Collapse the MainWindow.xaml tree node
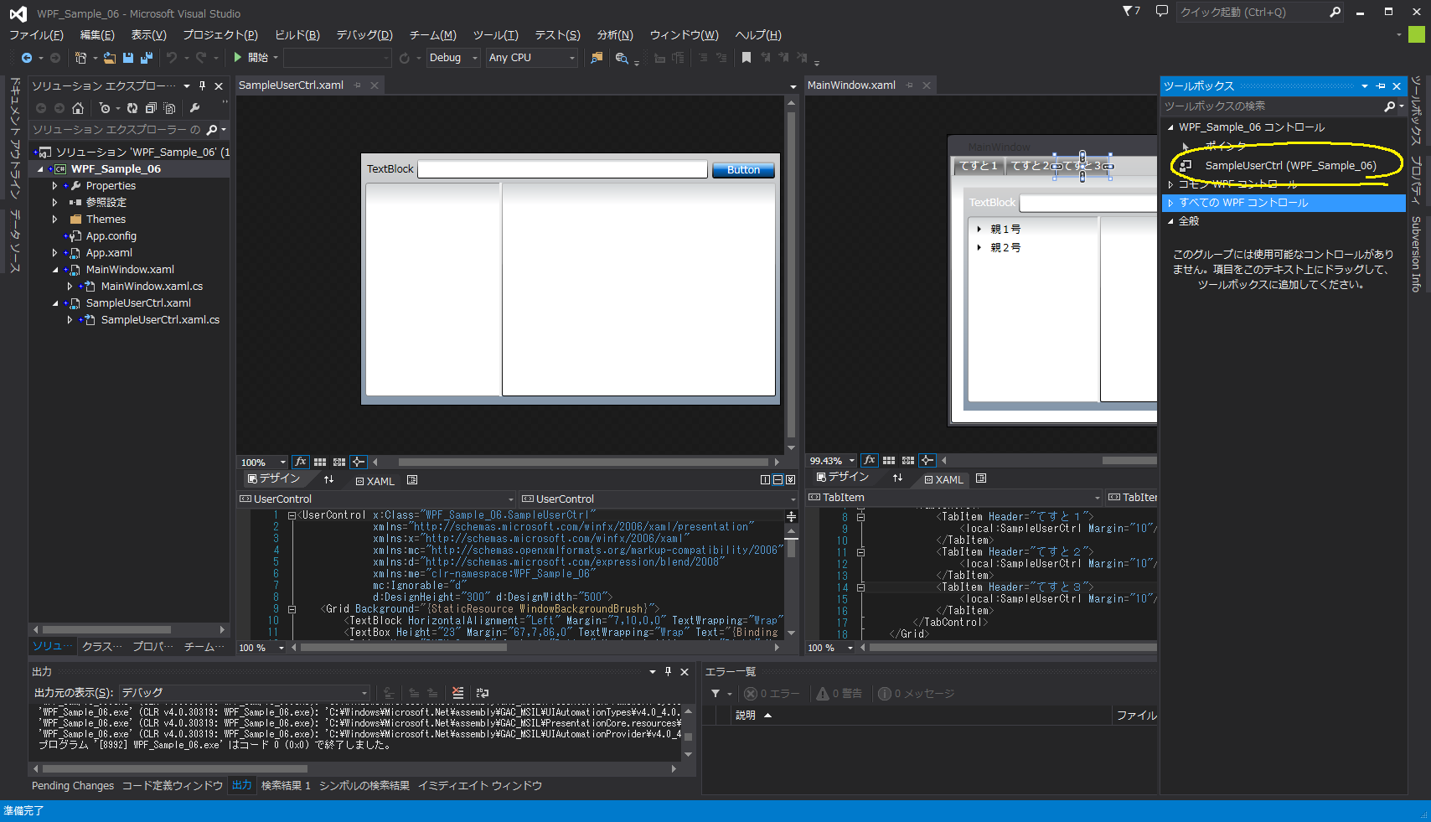Image resolution: width=1431 pixels, height=822 pixels. point(55,270)
